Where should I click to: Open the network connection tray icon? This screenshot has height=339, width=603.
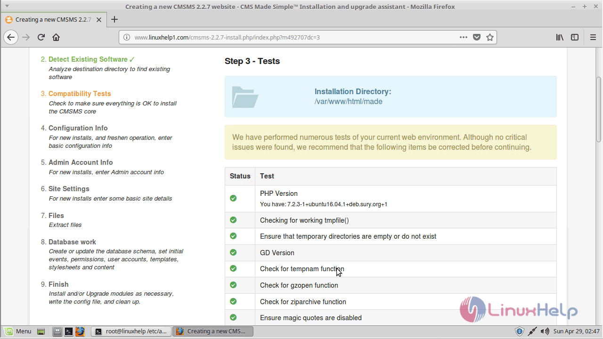(x=532, y=331)
